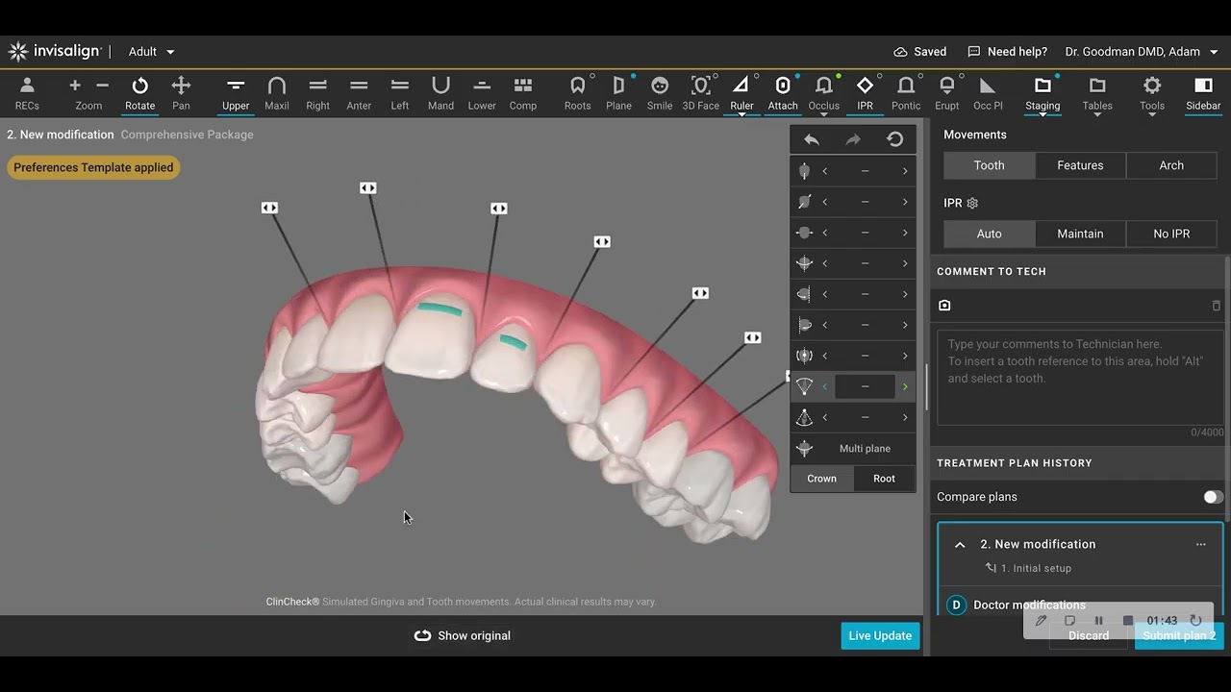
Task: Select the Features movements tab
Action: pos(1080,165)
